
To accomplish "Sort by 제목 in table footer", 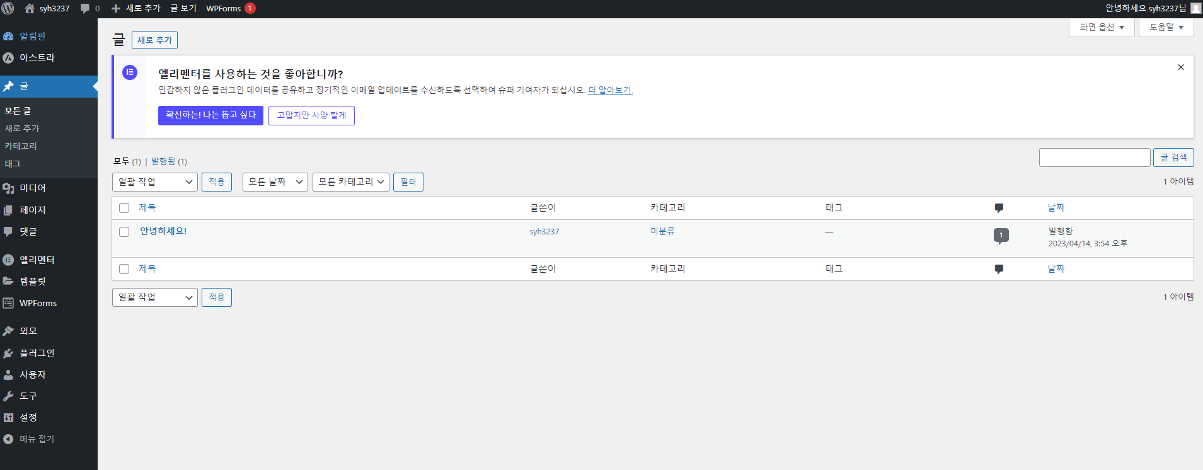I will pyautogui.click(x=147, y=269).
